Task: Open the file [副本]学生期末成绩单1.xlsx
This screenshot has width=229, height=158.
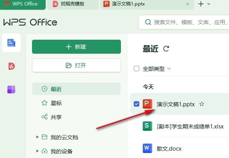Action: pyautogui.click(x=190, y=126)
